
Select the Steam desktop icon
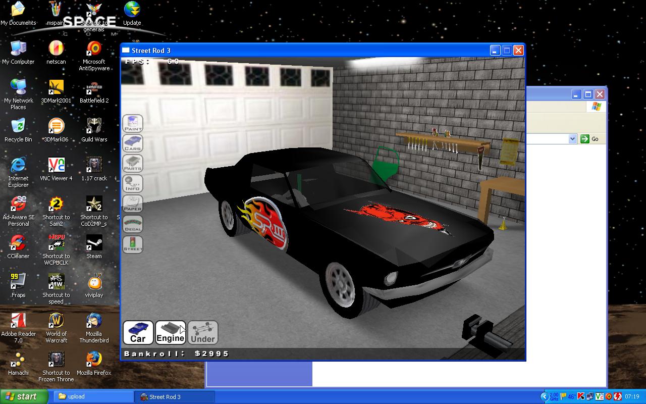94,247
